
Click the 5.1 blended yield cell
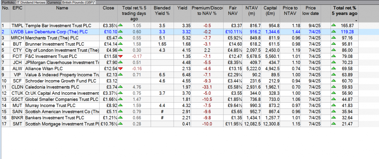point(162,38)
